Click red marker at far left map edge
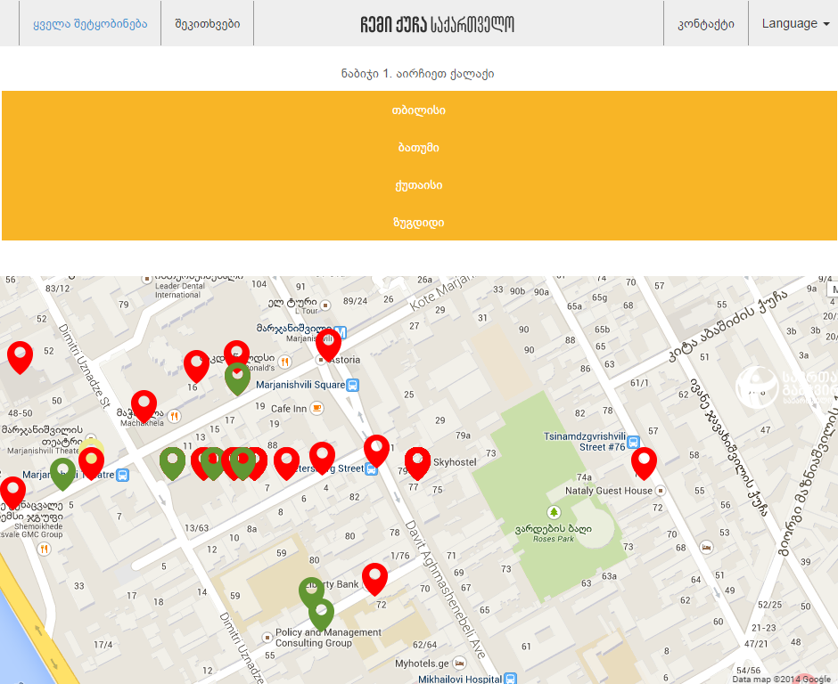This screenshot has width=838, height=684. pyautogui.click(x=12, y=493)
